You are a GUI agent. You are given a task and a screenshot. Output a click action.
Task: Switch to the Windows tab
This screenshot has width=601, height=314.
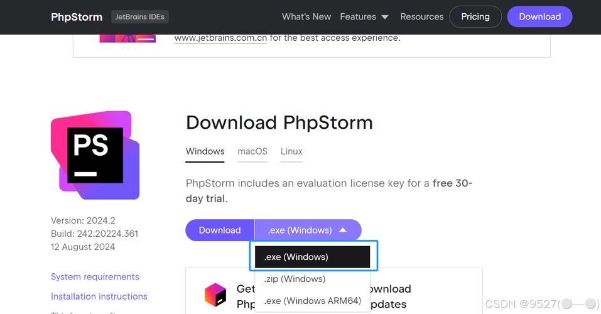click(205, 151)
